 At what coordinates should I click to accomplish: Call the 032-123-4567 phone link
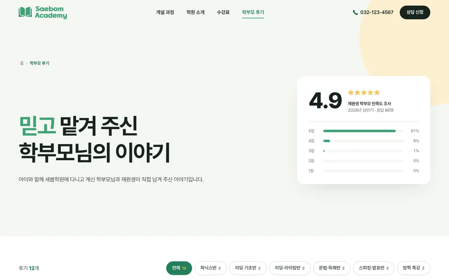pos(373,12)
